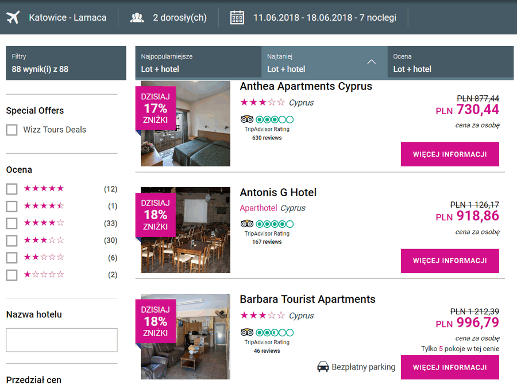Screen dimensions: 517x385
Task: Click TripAdvisor owl icon for Antonis G Hotel
Action: point(247,224)
